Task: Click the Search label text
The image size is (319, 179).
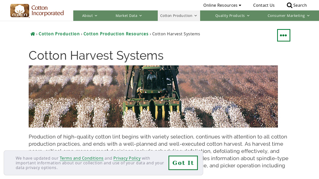Action: click(x=300, y=5)
